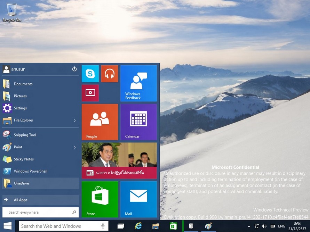Open Pictures from Start menu
The width and height of the screenshot is (310, 232).
(x=40, y=96)
